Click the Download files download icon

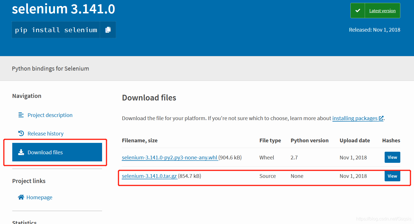click(x=21, y=152)
